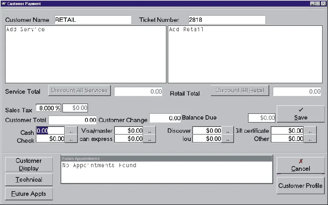Save the customer payment

301,114
